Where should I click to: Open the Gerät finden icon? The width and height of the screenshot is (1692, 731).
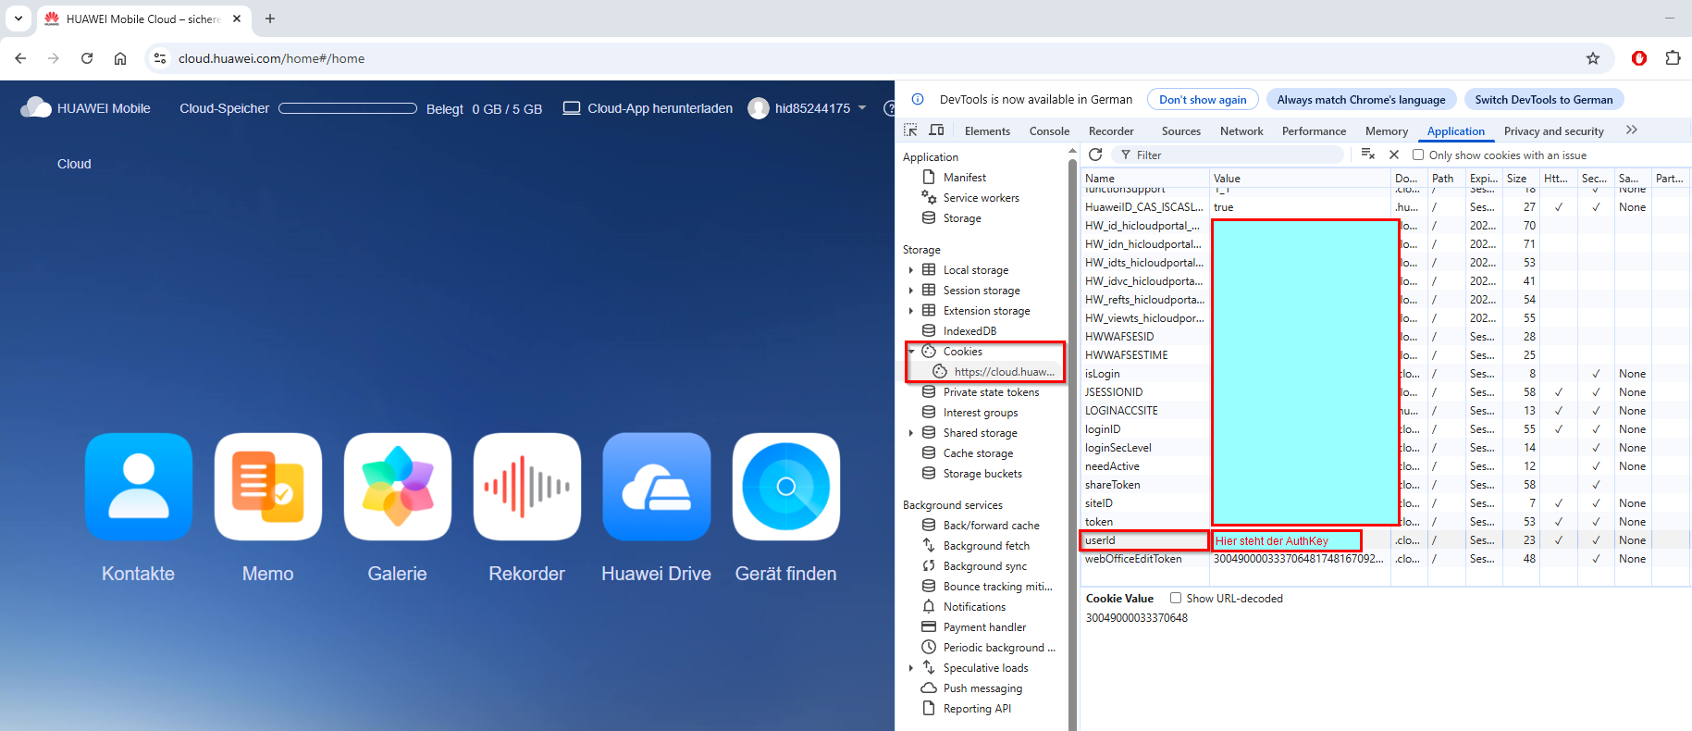(x=786, y=487)
